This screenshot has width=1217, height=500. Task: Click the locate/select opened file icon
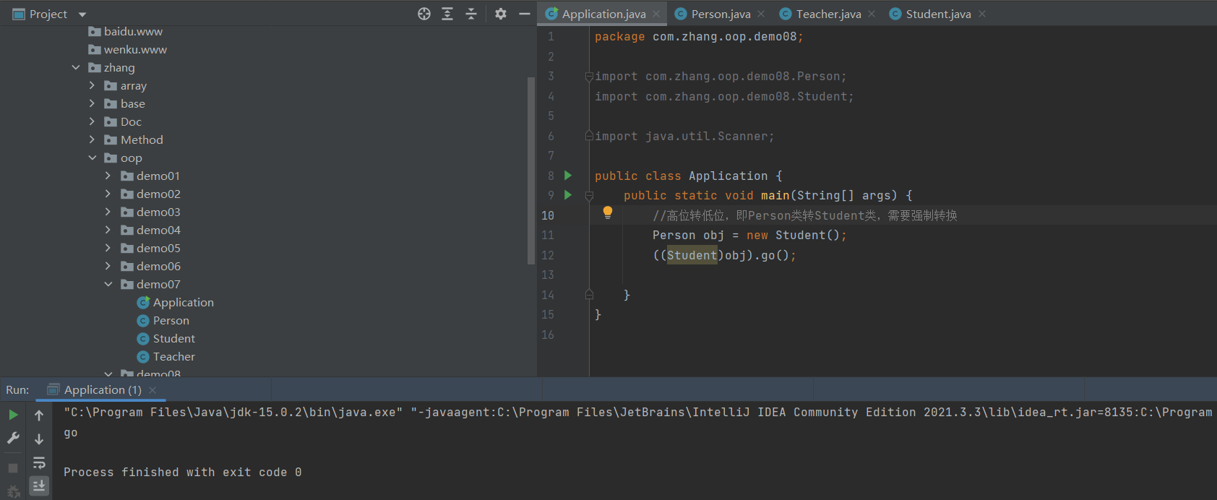424,14
